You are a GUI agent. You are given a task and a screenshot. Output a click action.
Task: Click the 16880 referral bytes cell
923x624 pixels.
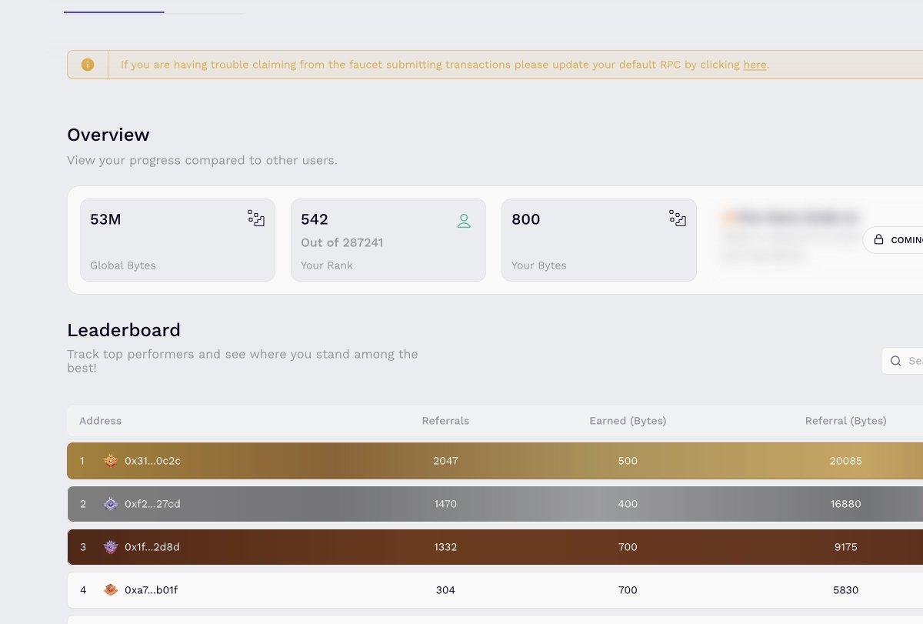(x=845, y=504)
